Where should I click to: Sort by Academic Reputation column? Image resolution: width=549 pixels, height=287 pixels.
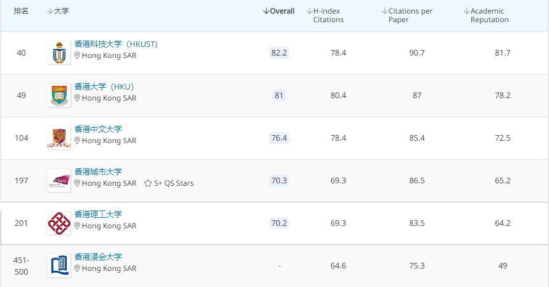click(488, 15)
